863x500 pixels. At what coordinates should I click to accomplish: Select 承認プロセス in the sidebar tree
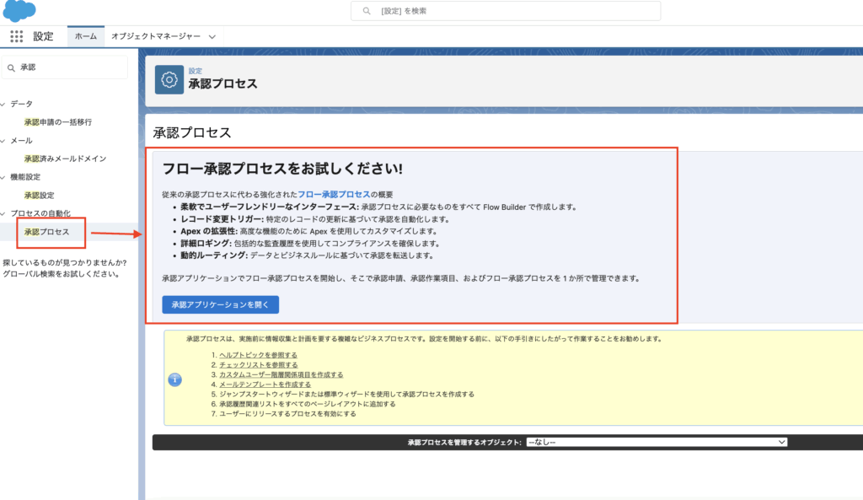click(46, 232)
